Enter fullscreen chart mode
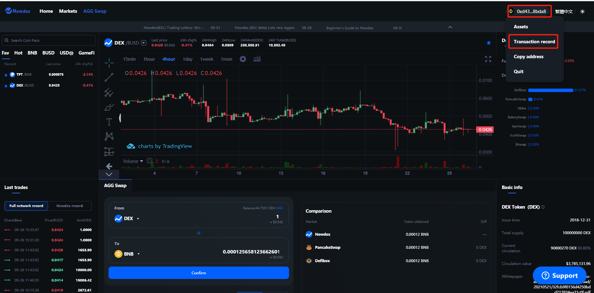Screen dimensions: 594x293 (488, 59)
